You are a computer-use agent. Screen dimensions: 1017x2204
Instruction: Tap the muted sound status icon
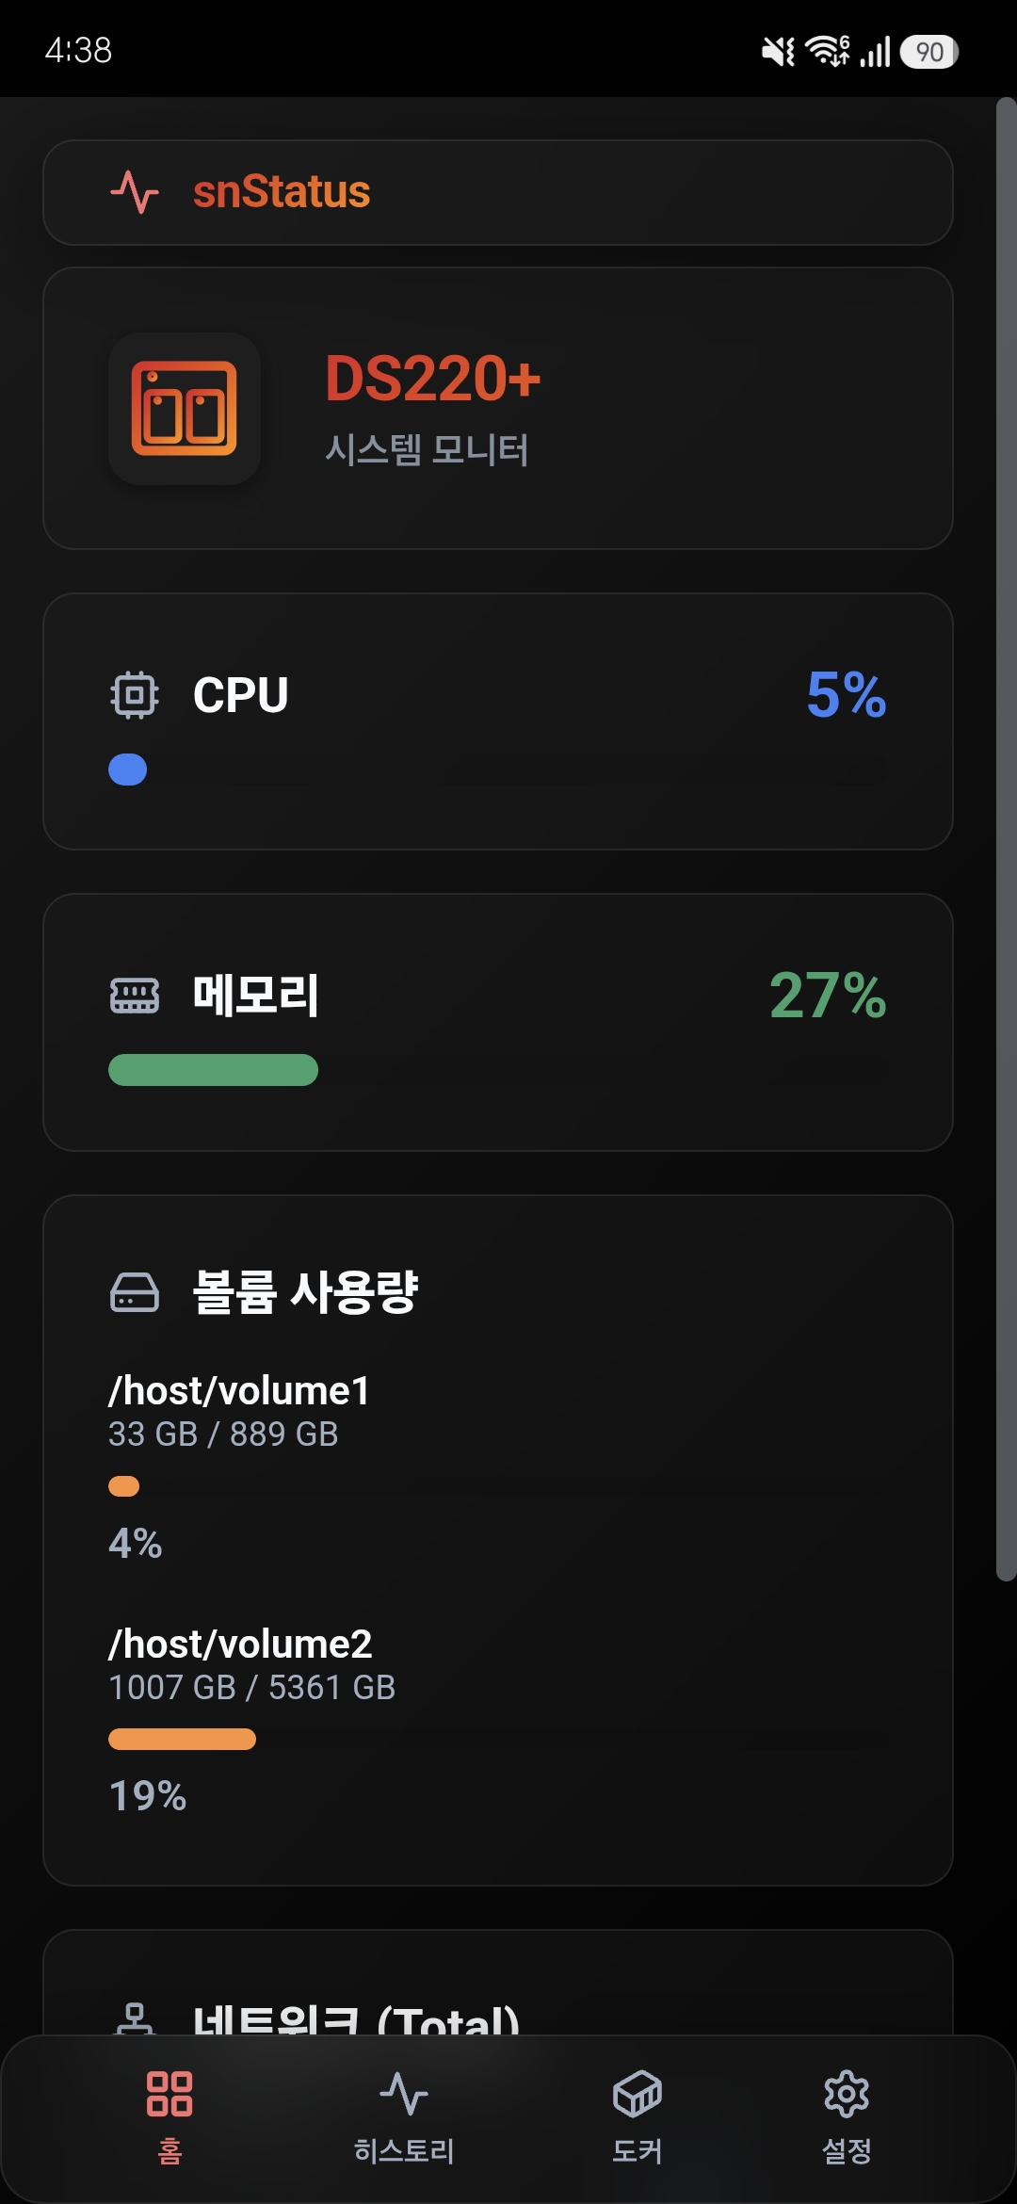[778, 52]
